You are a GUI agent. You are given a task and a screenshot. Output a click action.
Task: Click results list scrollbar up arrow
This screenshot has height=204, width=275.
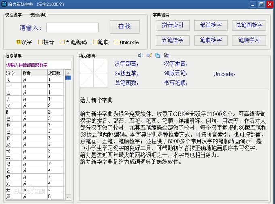click(68, 73)
